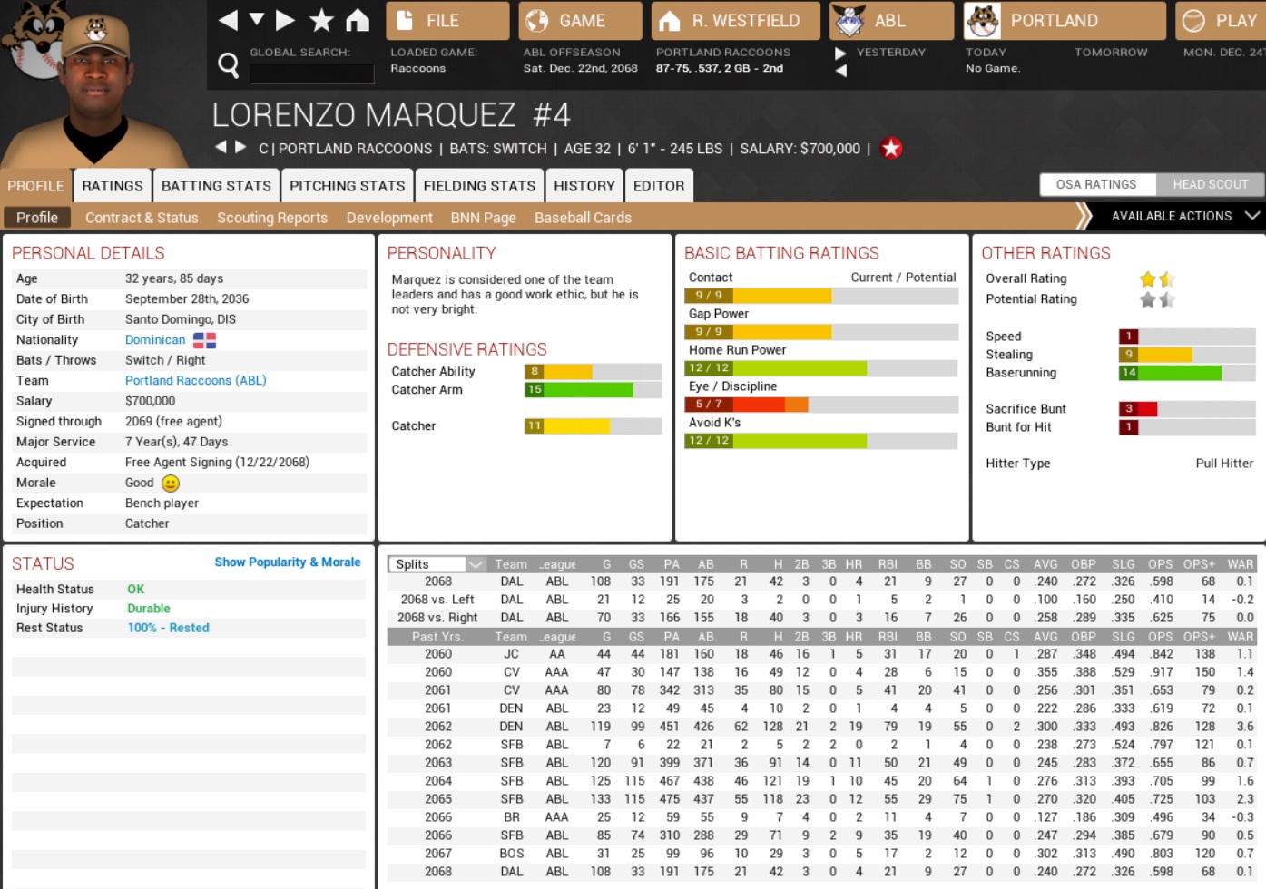Open the Batting Stats tab
This screenshot has width=1266, height=889.
point(216,186)
